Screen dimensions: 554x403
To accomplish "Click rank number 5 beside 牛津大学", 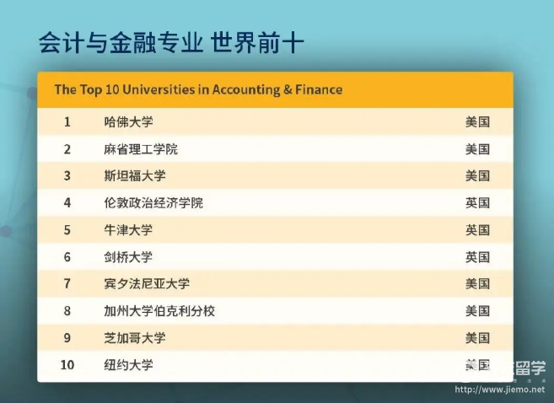I will pyautogui.click(x=67, y=230).
